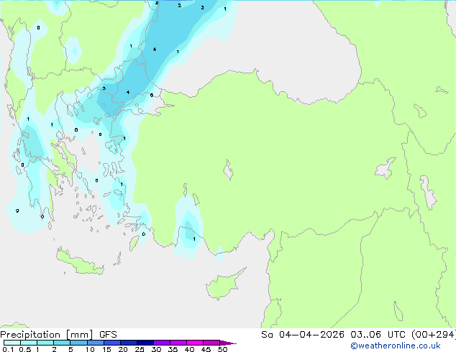Click the legend label '25'
456x352 pixels.
pos(140,349)
